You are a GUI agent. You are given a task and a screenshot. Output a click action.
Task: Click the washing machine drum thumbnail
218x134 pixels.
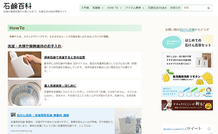click(24, 93)
